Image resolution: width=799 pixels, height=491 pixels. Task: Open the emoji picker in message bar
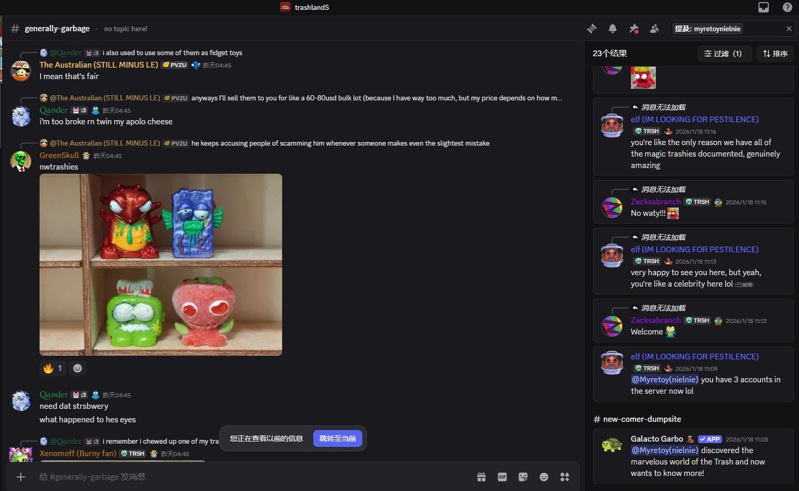(x=544, y=477)
